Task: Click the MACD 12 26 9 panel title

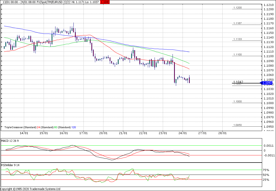Action: (10, 141)
